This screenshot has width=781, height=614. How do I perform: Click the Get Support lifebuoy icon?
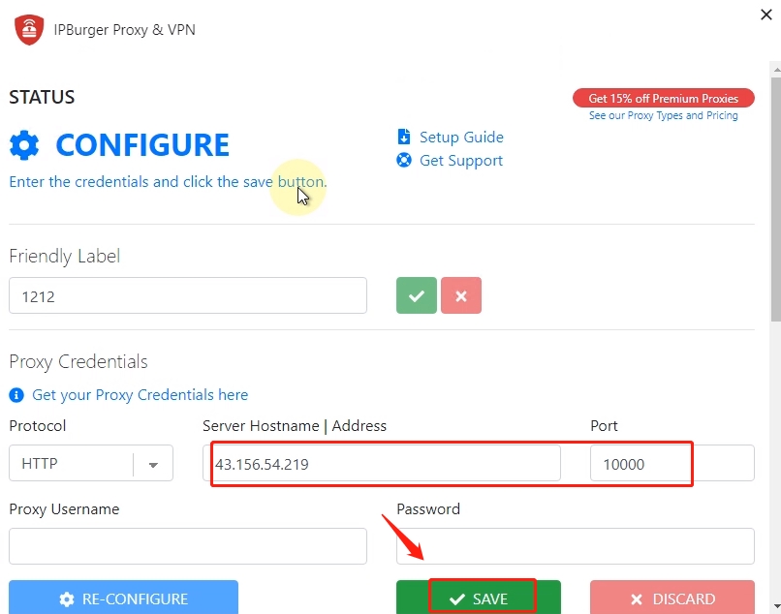tap(404, 160)
